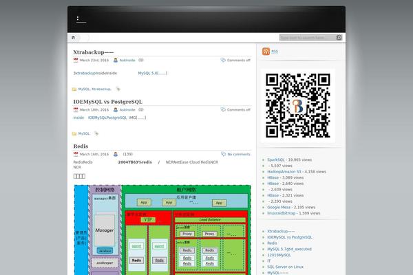Submit search with the magnifier icon

(339, 38)
